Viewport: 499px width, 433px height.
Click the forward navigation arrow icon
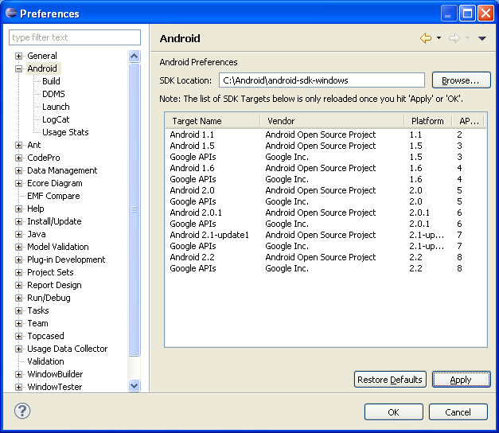454,38
